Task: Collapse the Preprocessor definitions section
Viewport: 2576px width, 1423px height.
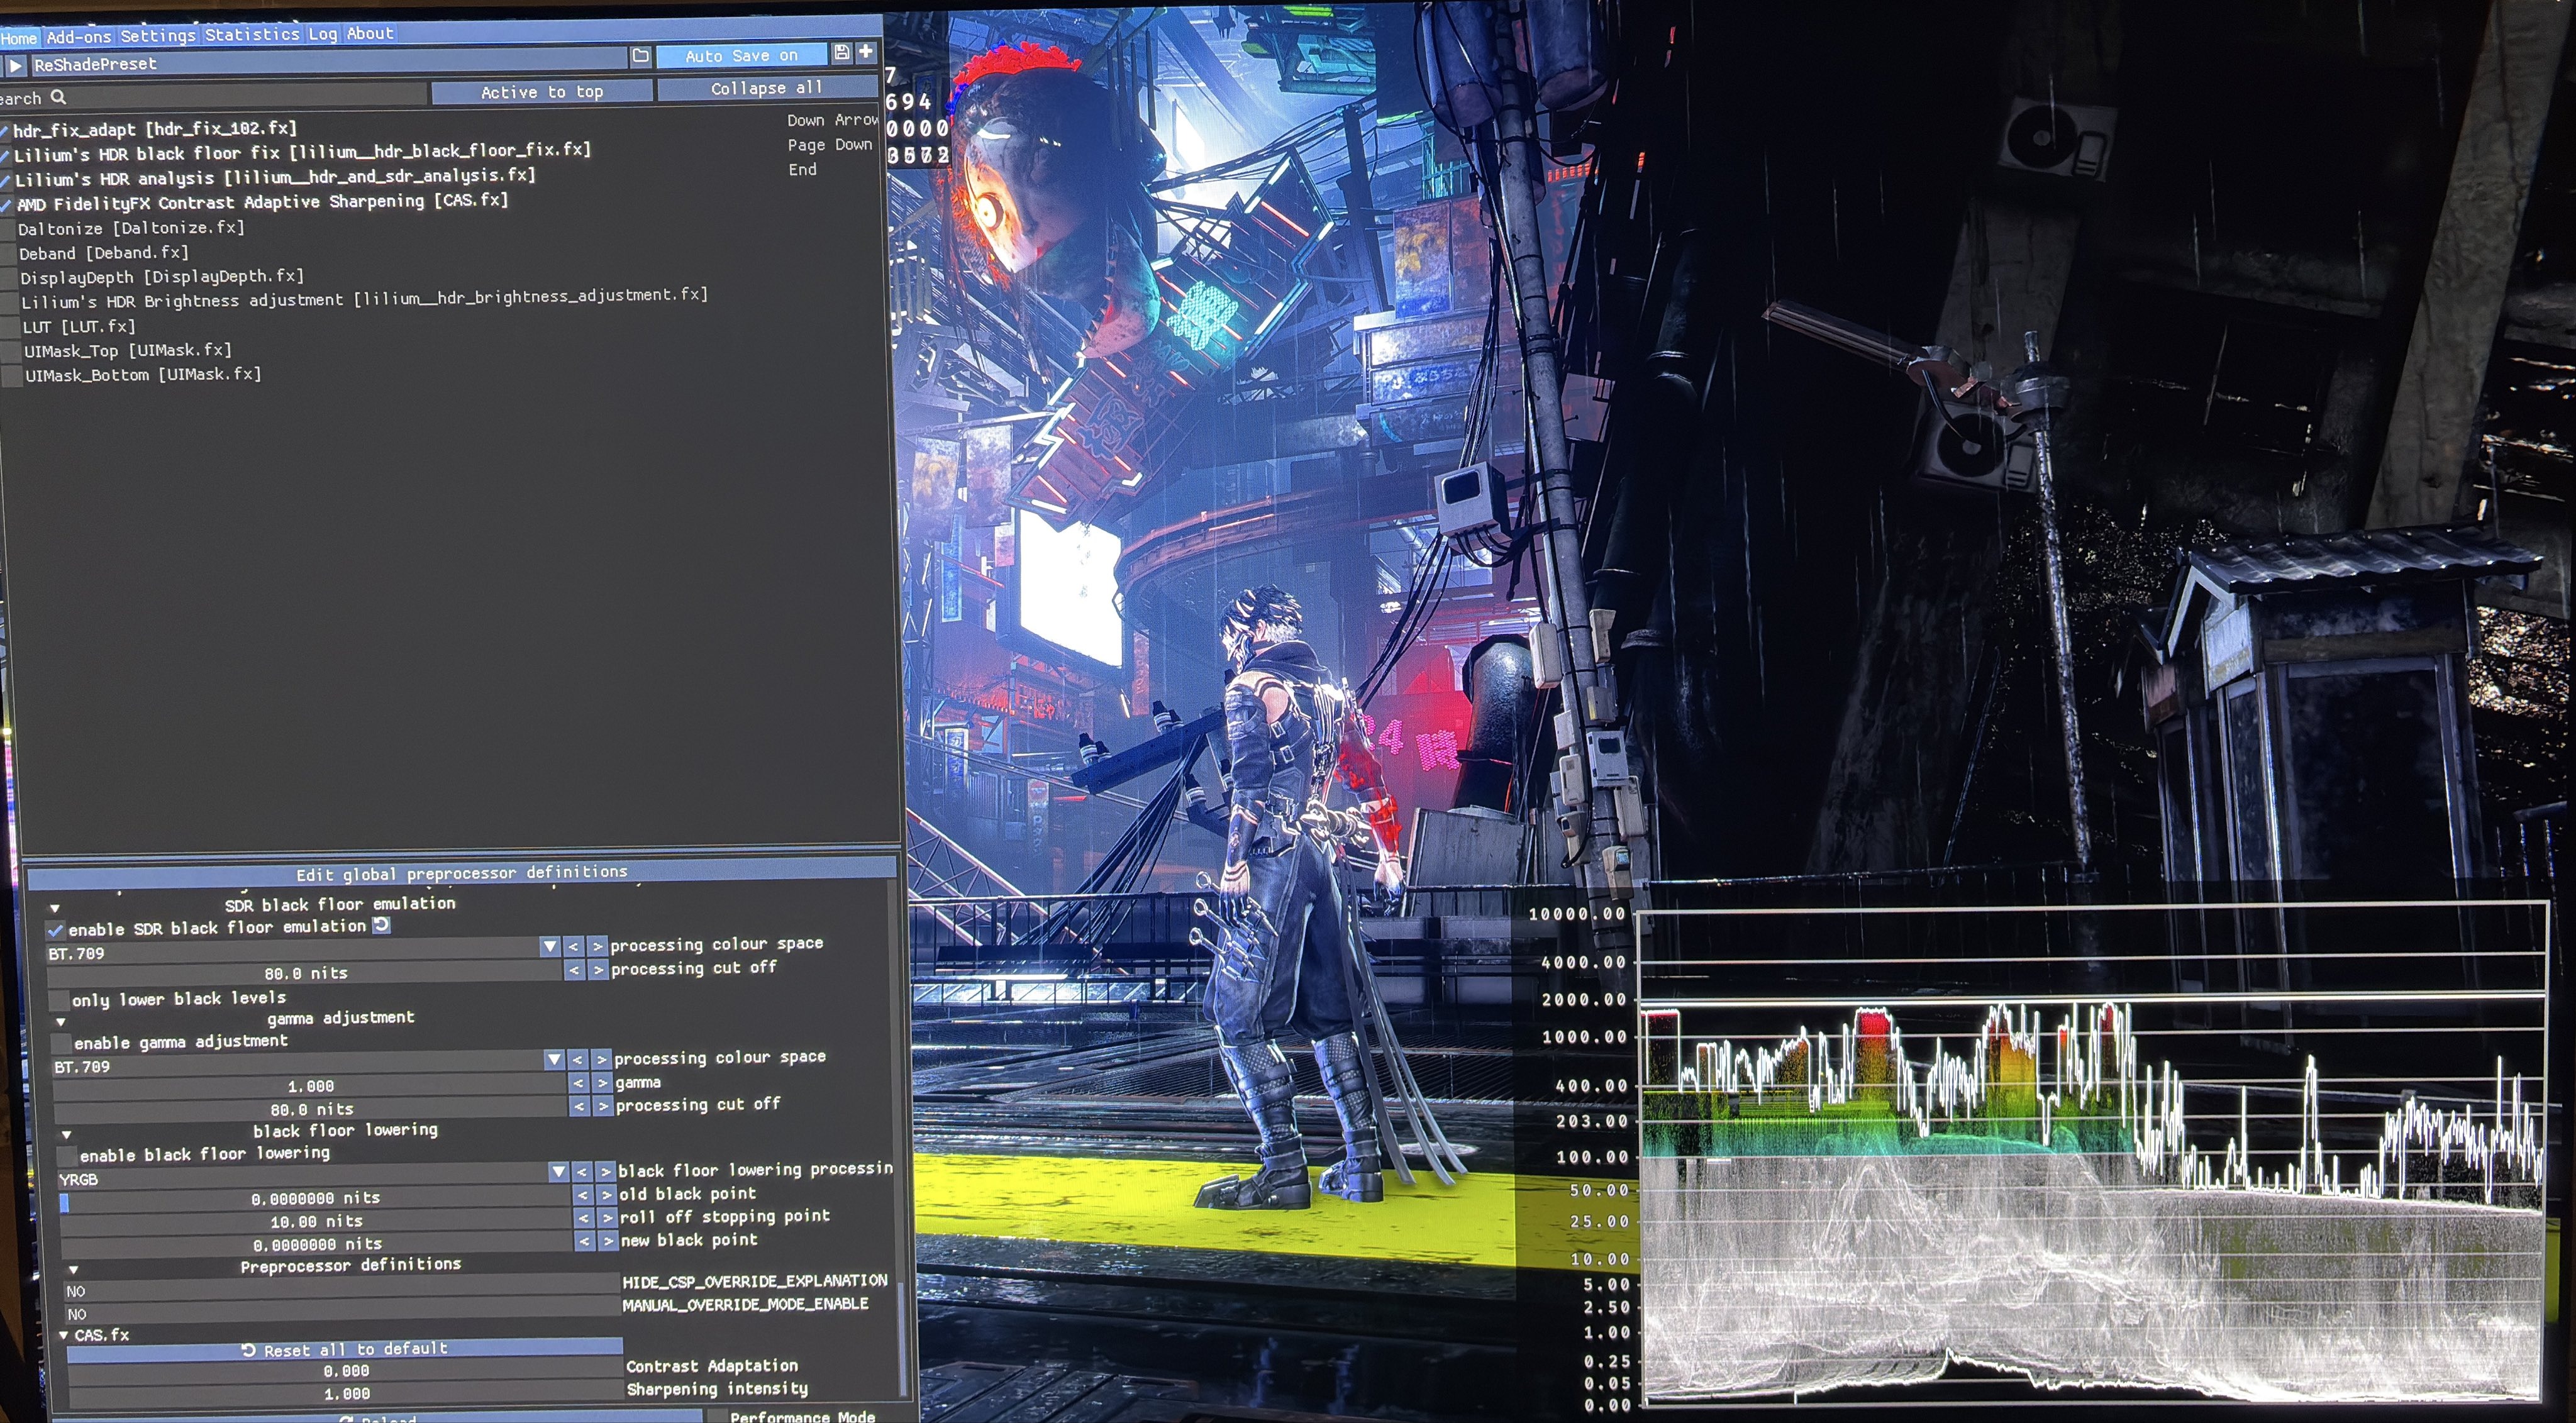Action: 73,1269
